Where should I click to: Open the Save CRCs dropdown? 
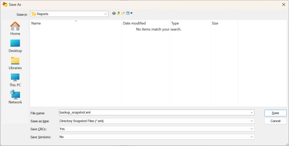251,129
